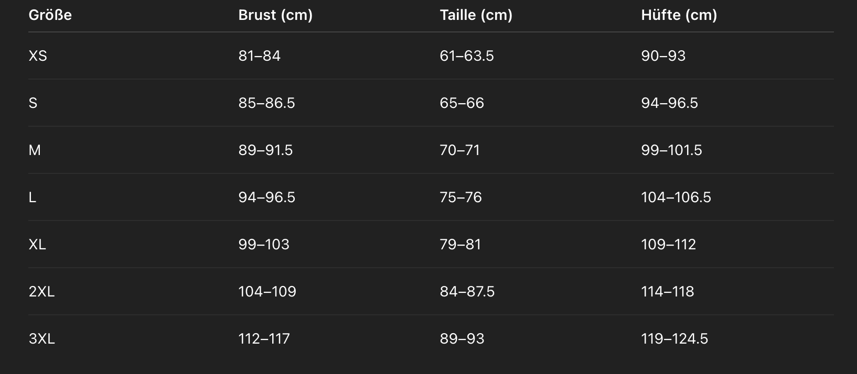Click the 2XL hip value 114–118
This screenshot has height=374, width=857.
pyautogui.click(x=668, y=292)
